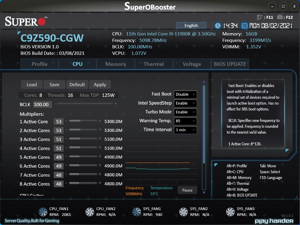Click the CPU_FAN1 fan icon
The image size is (300, 225).
(43, 212)
